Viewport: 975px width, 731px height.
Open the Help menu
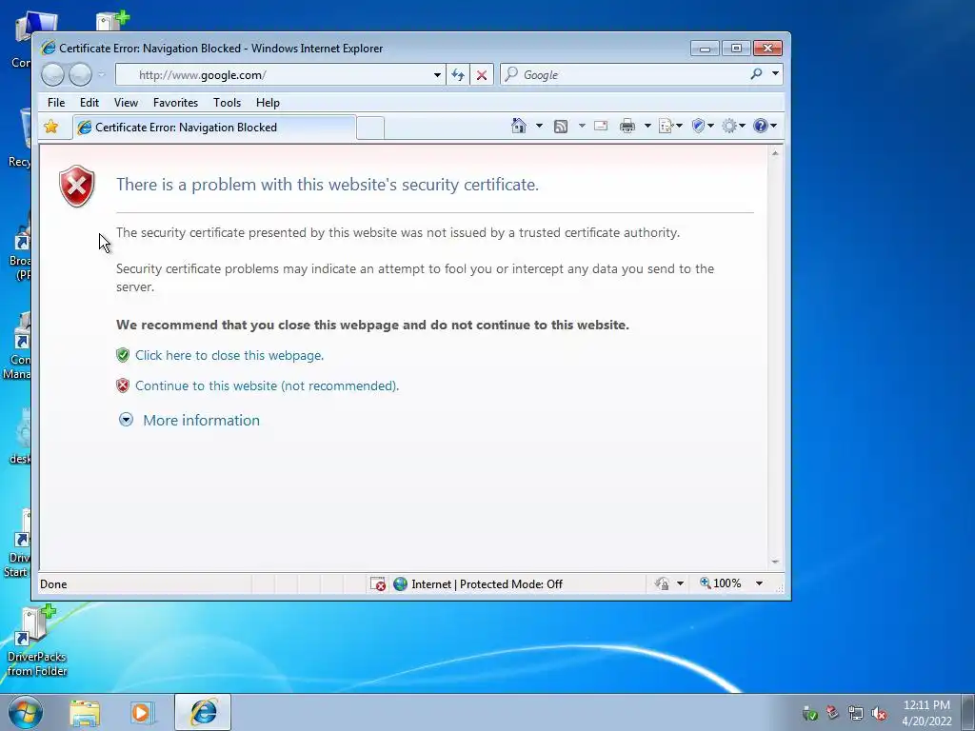[x=268, y=103]
